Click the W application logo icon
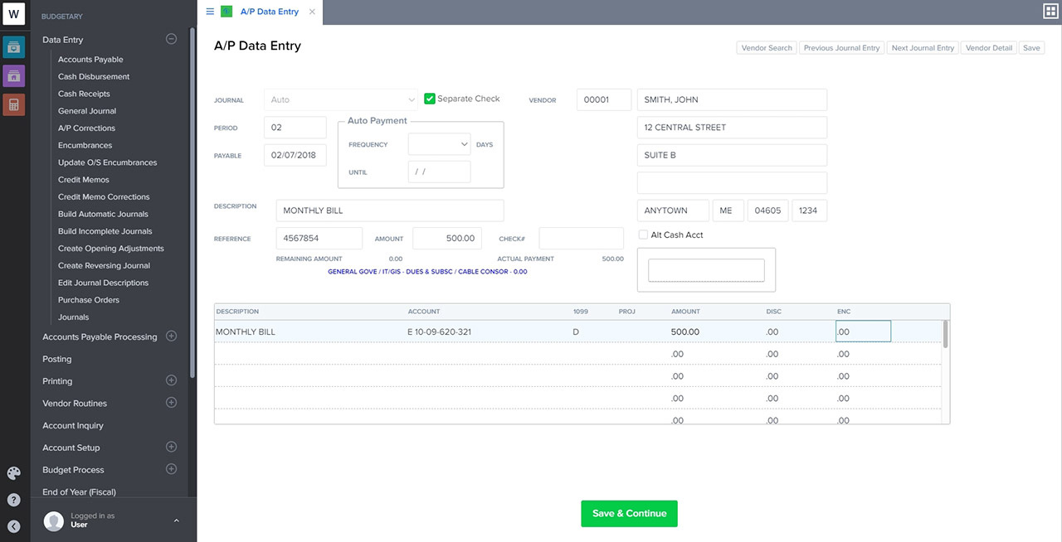Viewport: 1062px width, 542px height. pos(14,14)
